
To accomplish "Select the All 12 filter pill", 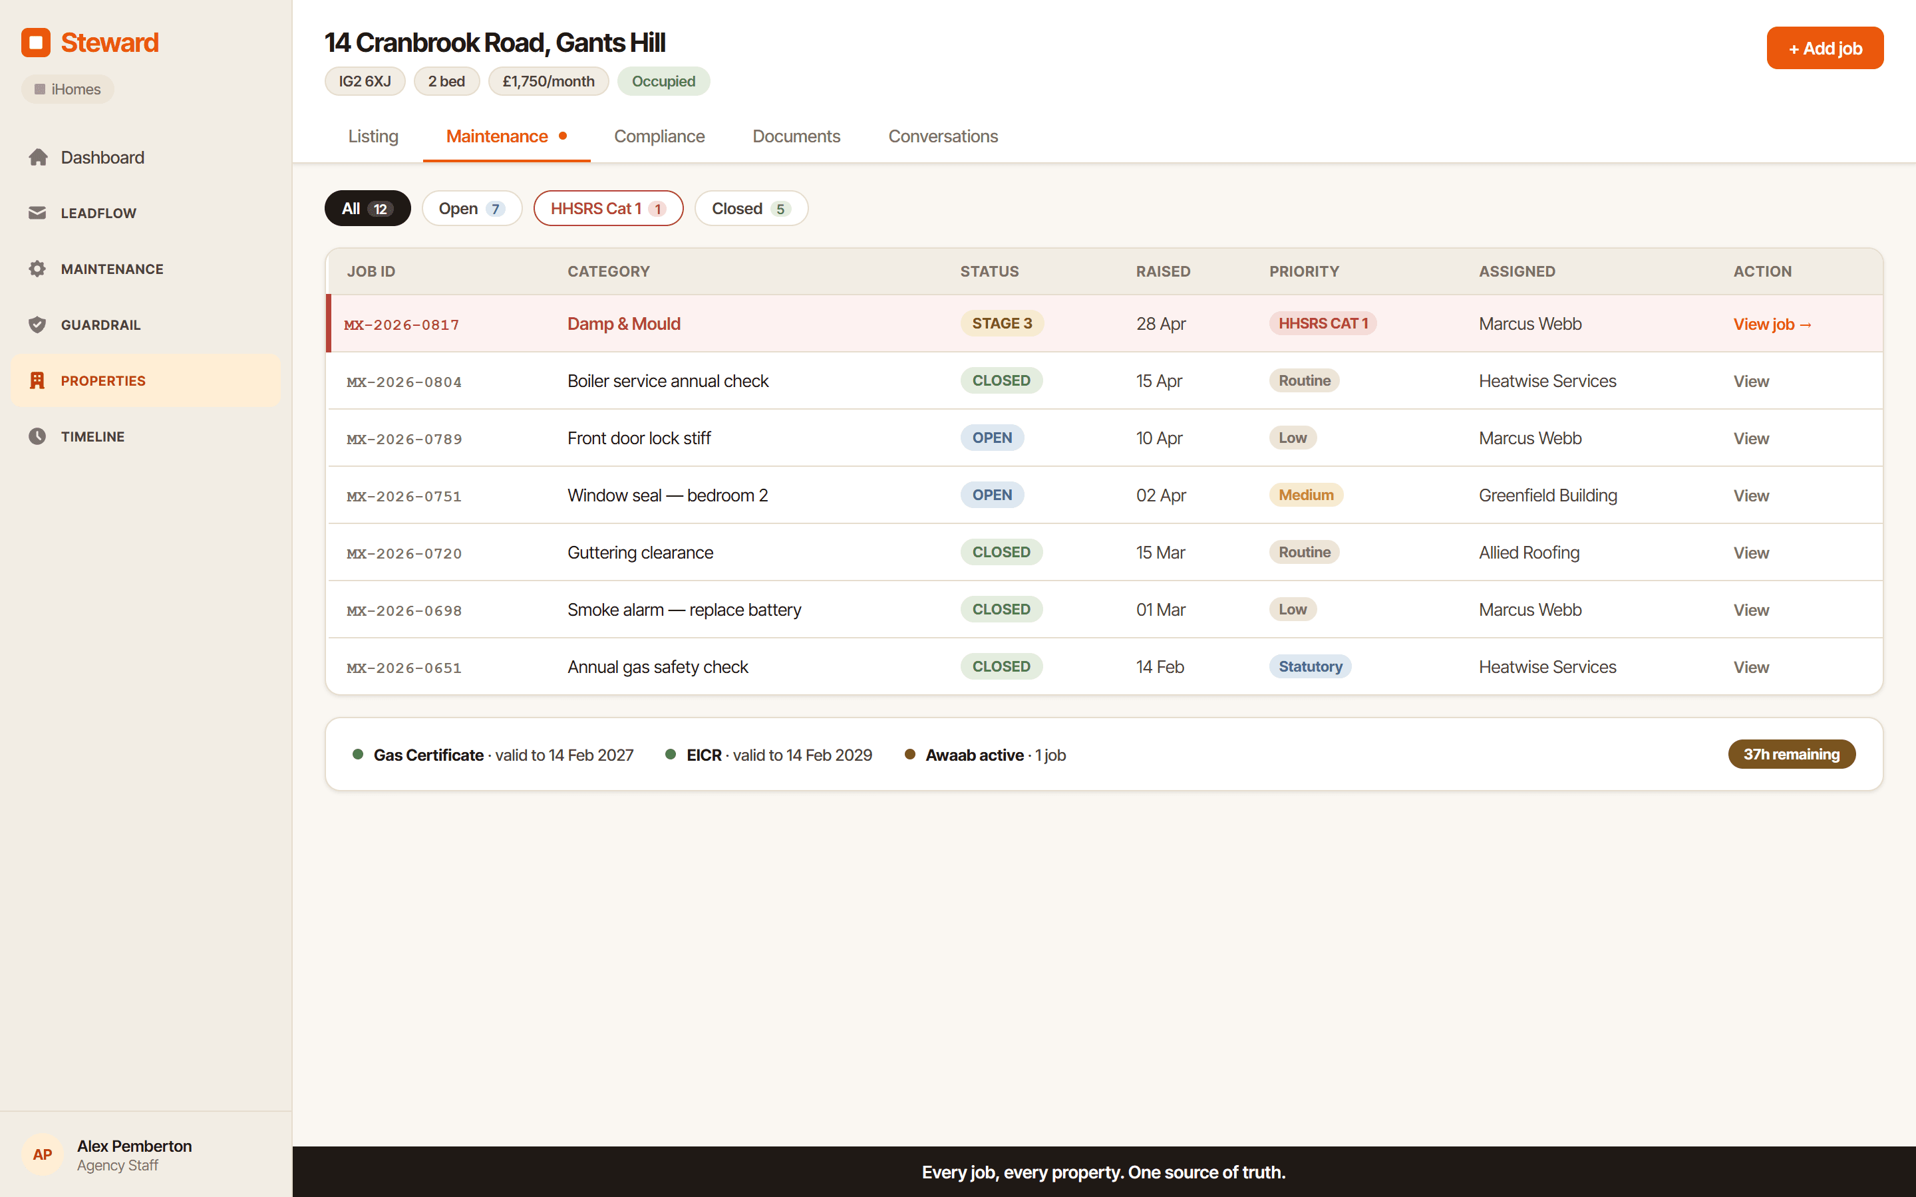I will click(367, 208).
